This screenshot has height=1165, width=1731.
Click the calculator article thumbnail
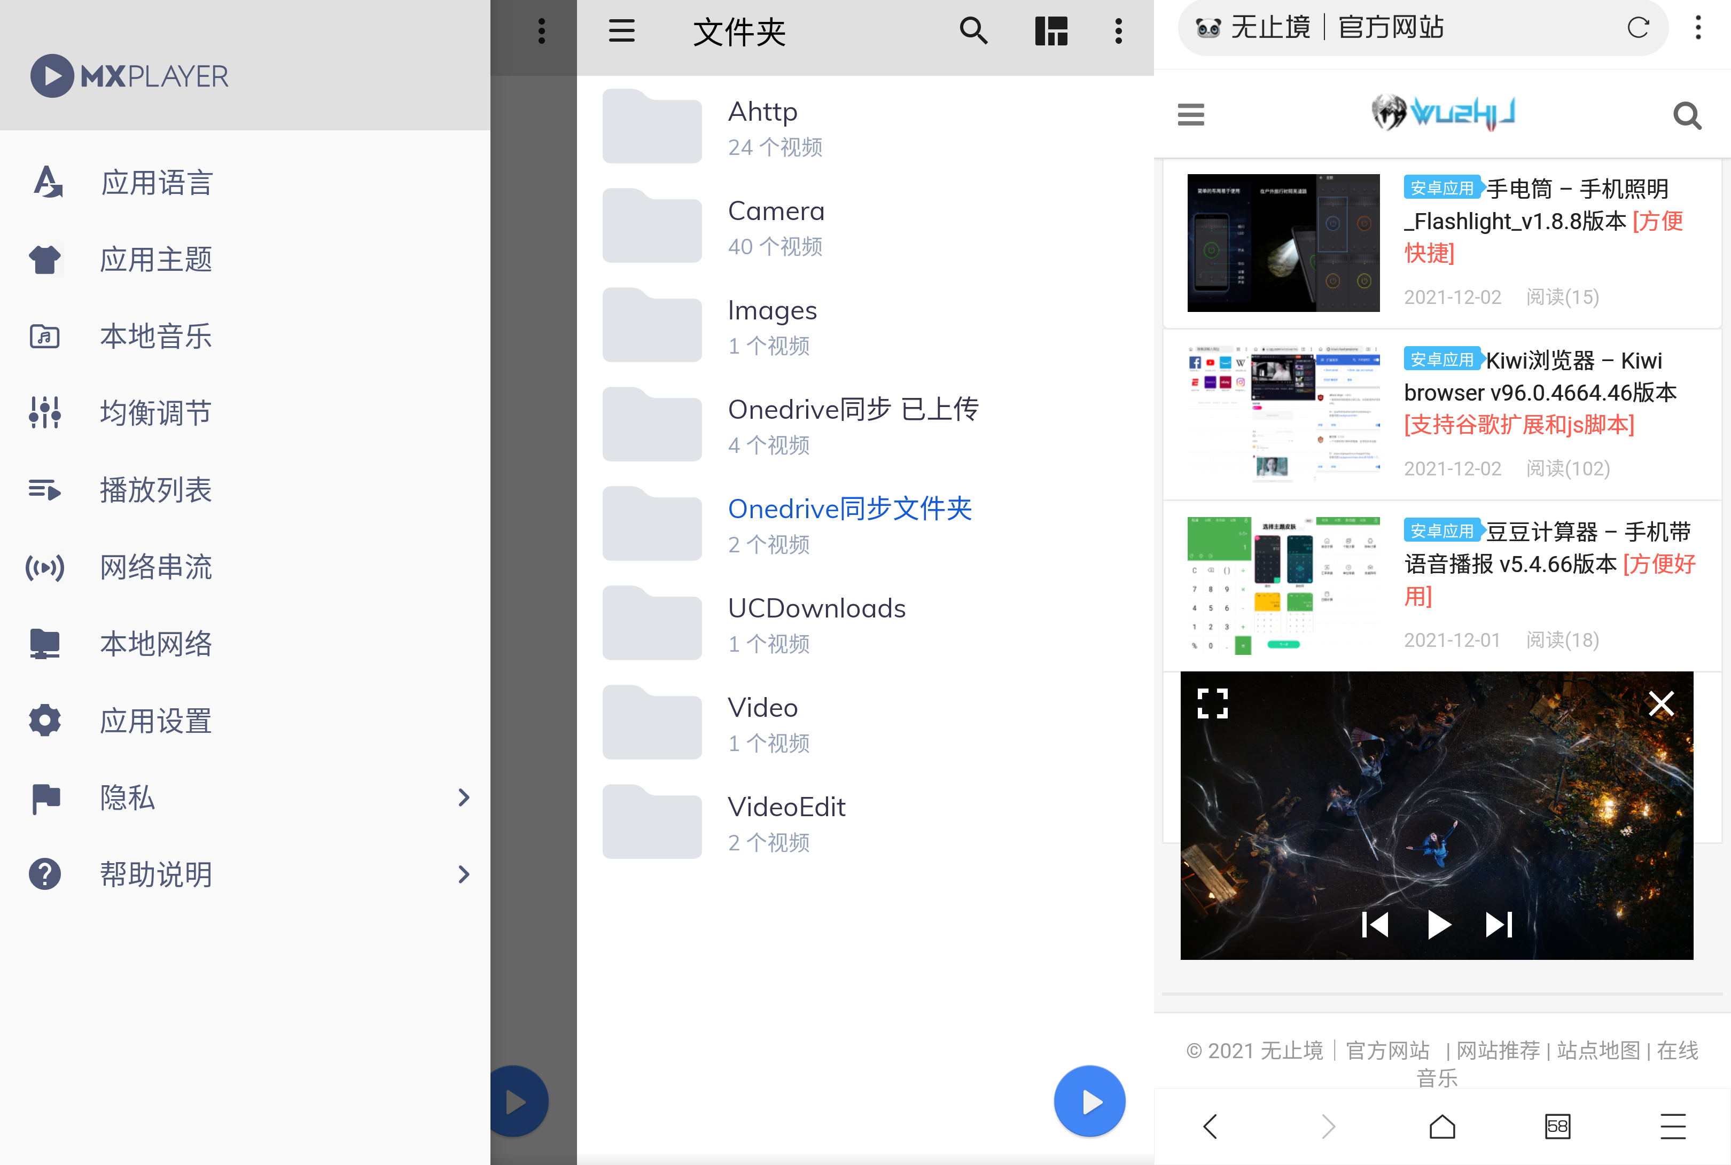[1283, 586]
